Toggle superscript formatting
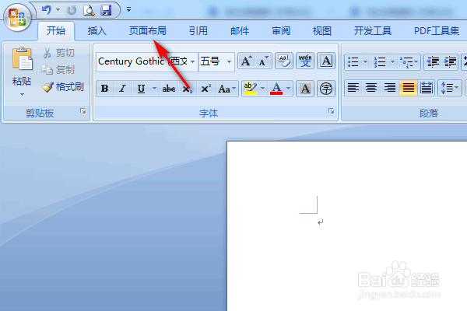 pyautogui.click(x=205, y=89)
